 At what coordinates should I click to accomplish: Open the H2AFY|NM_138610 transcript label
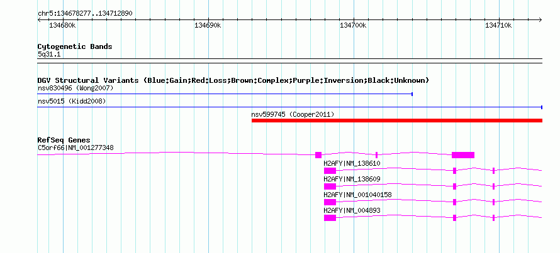pyautogui.click(x=352, y=164)
